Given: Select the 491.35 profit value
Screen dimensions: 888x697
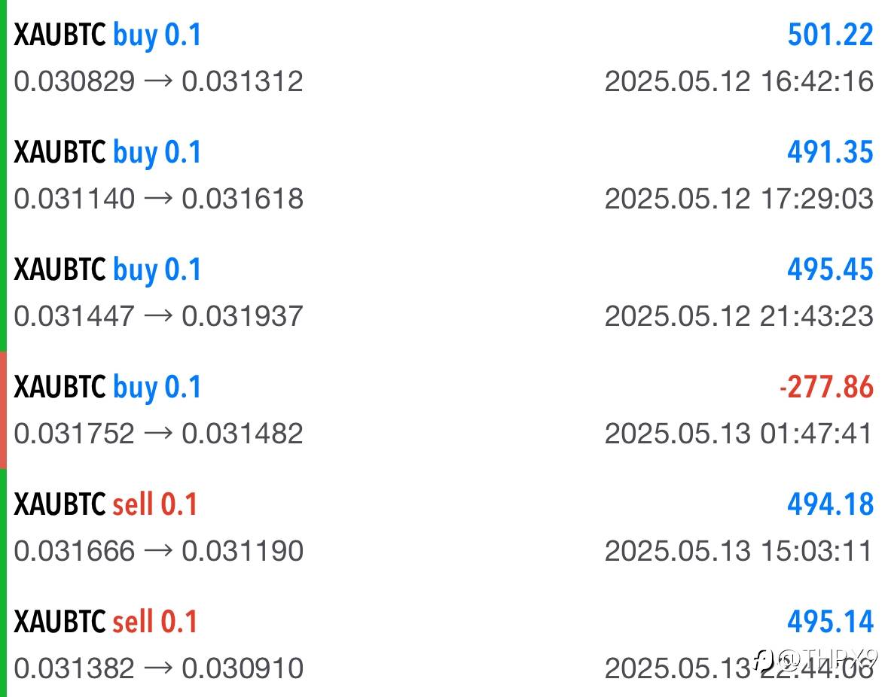Looking at the screenshot, I should click(x=830, y=152).
